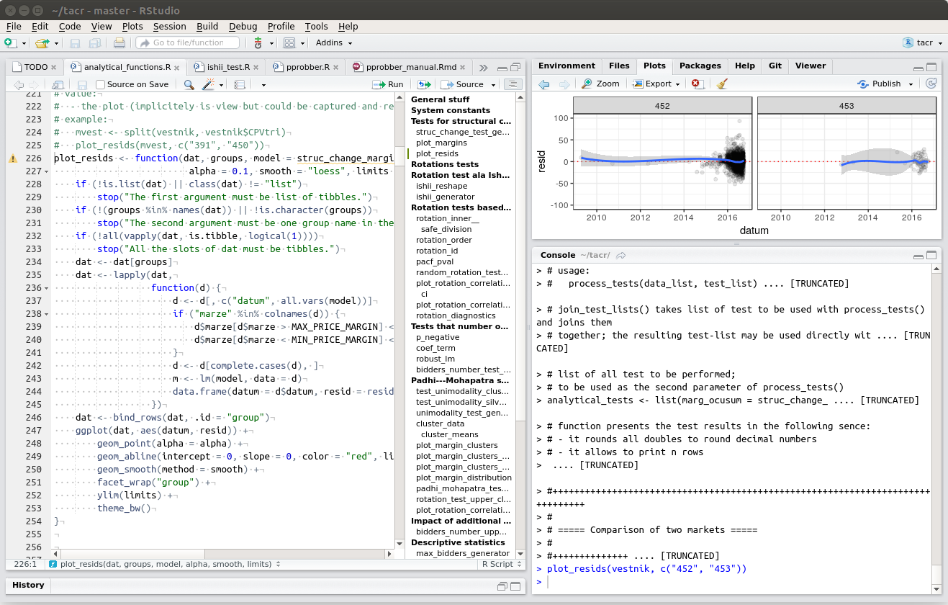
Task: Click view working directory arrow beside ~/tacr/
Action: pyautogui.click(x=621, y=255)
